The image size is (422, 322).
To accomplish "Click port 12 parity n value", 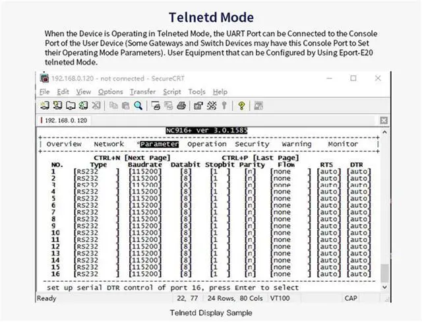I will coord(250,247).
